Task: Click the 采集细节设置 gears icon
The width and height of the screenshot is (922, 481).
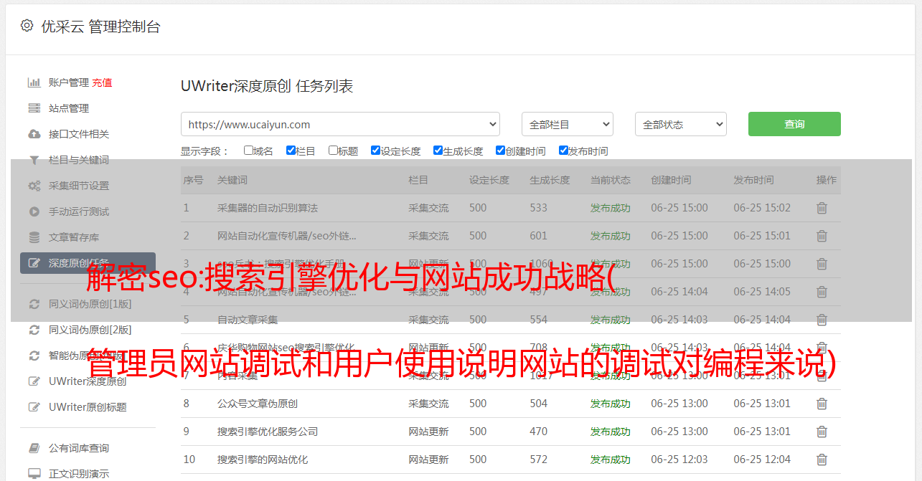Action: tap(34, 186)
